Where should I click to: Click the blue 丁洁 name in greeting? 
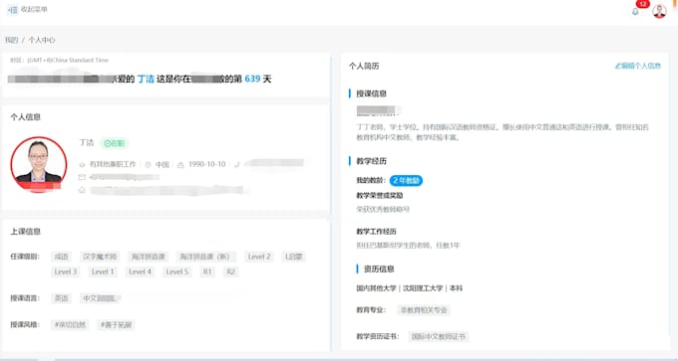[x=146, y=79]
